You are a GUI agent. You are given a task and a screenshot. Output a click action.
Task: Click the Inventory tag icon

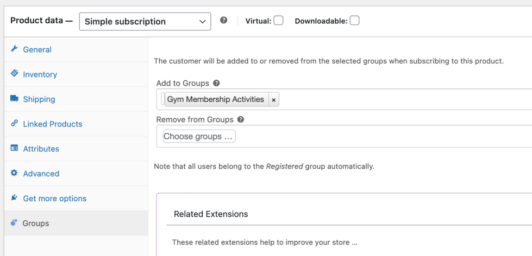pyautogui.click(x=14, y=74)
